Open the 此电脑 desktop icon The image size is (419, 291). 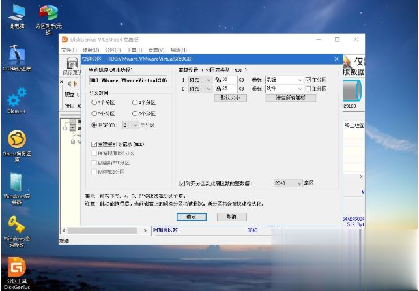tap(17, 16)
